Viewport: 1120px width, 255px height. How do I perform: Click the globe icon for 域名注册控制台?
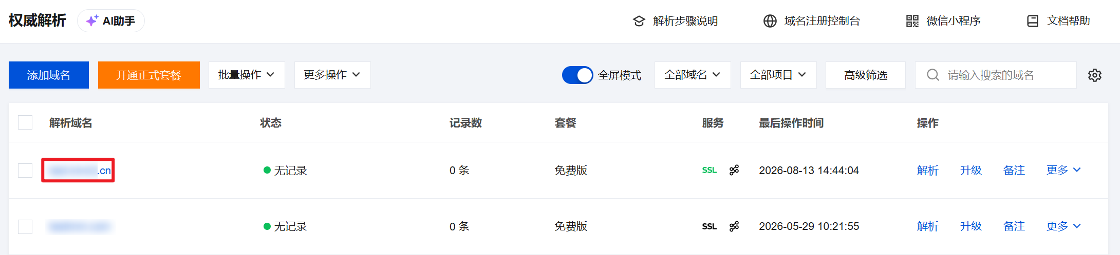point(770,21)
